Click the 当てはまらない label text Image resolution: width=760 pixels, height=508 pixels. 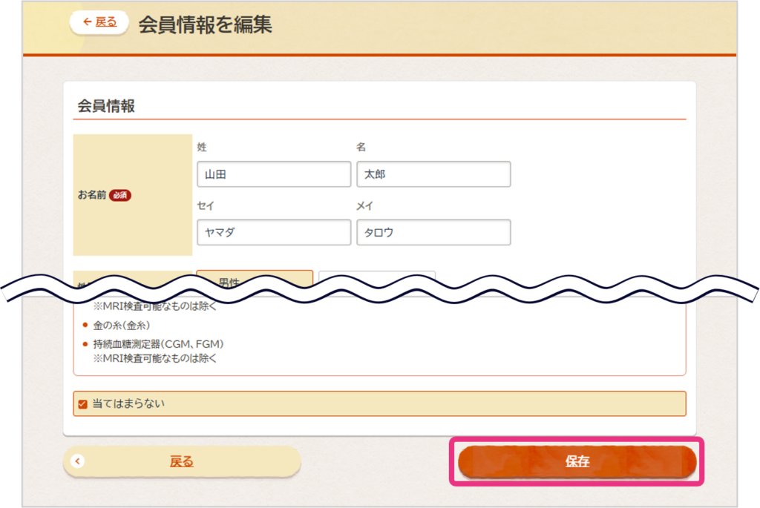(128, 404)
